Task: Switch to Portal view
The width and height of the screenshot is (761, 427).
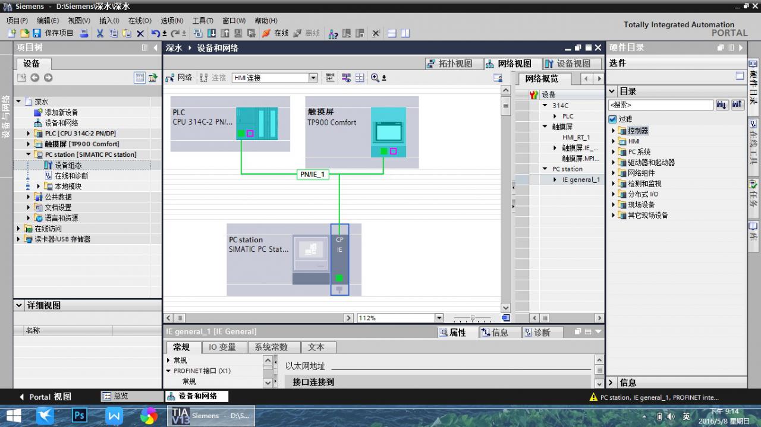Action: click(45, 397)
